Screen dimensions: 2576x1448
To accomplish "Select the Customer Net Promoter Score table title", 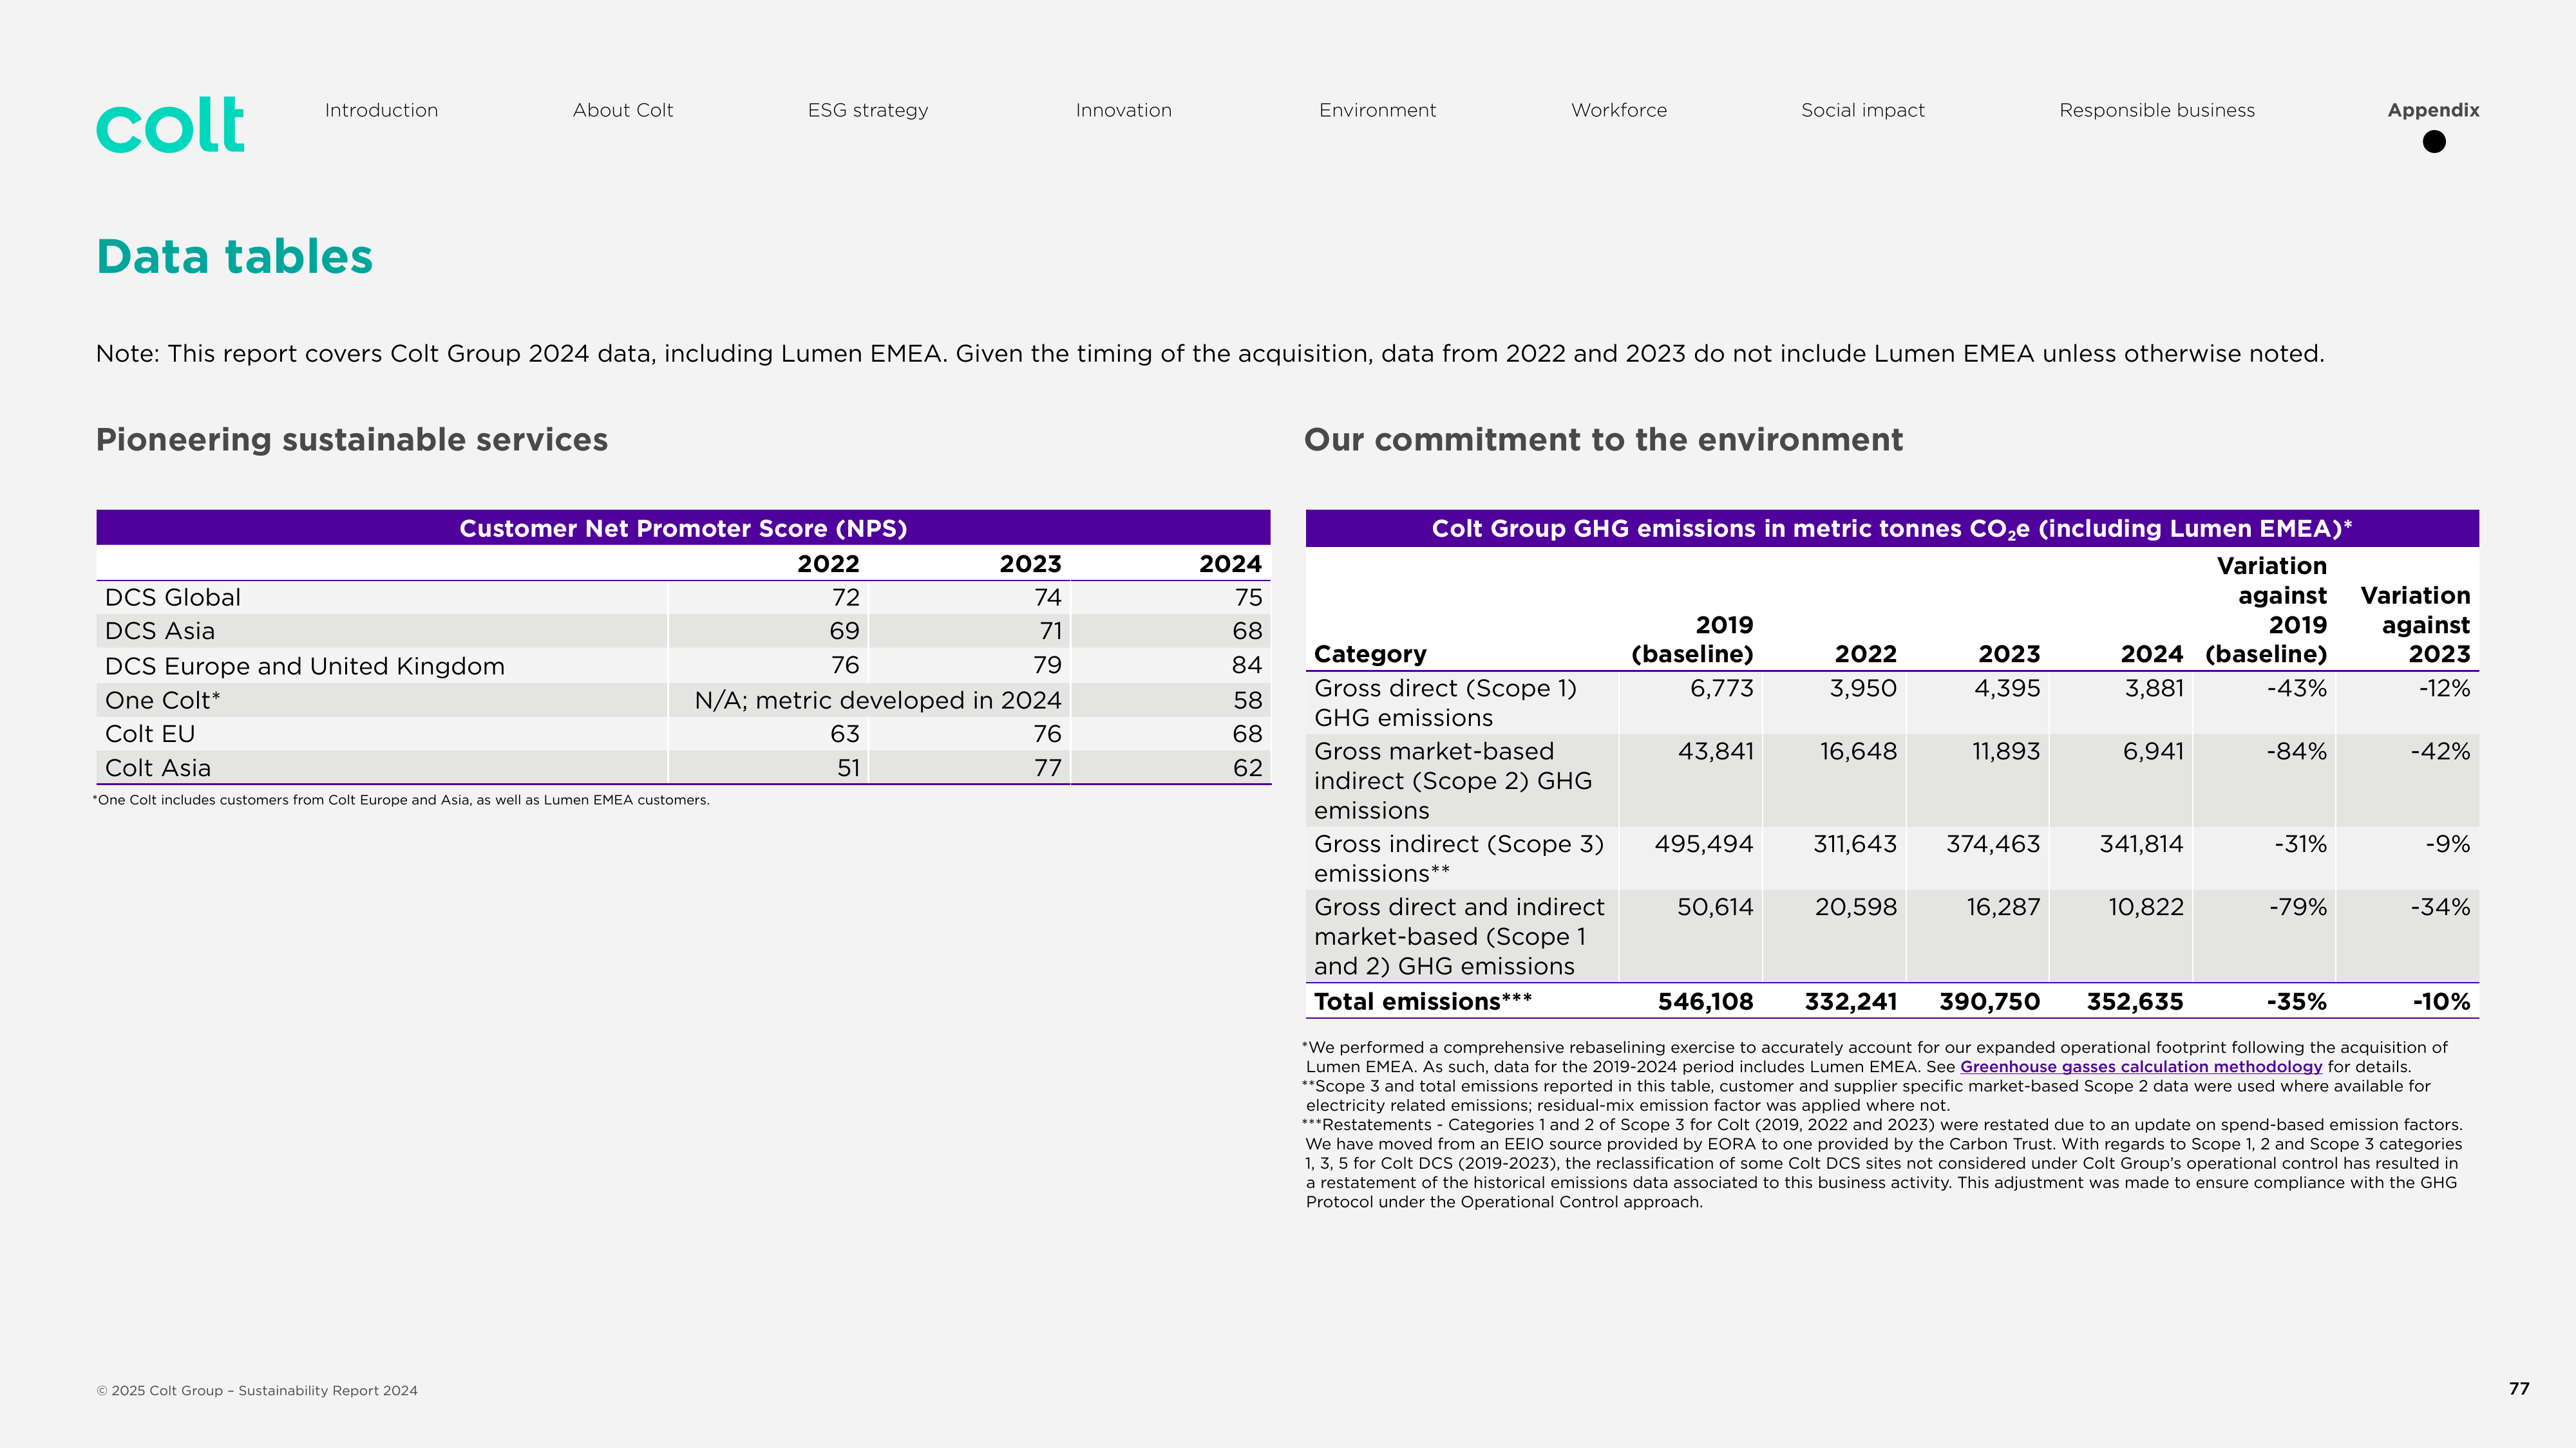I will tap(683, 528).
